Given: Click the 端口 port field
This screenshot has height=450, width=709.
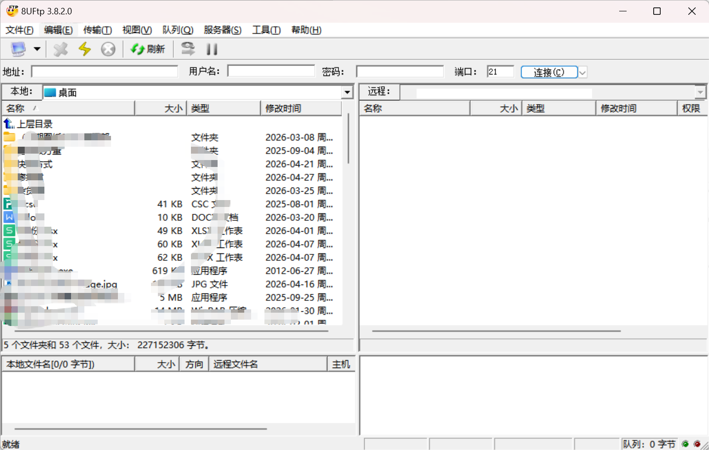Looking at the screenshot, I should (x=500, y=72).
